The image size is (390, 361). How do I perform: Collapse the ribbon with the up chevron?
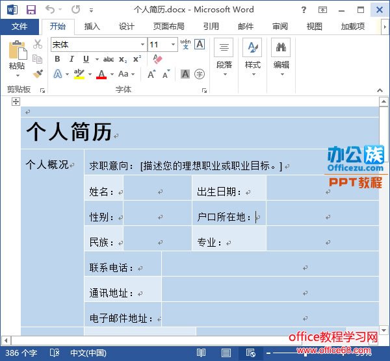point(380,90)
